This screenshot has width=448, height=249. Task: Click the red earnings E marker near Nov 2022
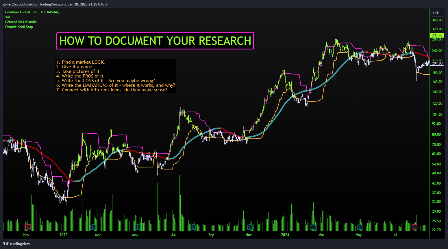pos(28,227)
